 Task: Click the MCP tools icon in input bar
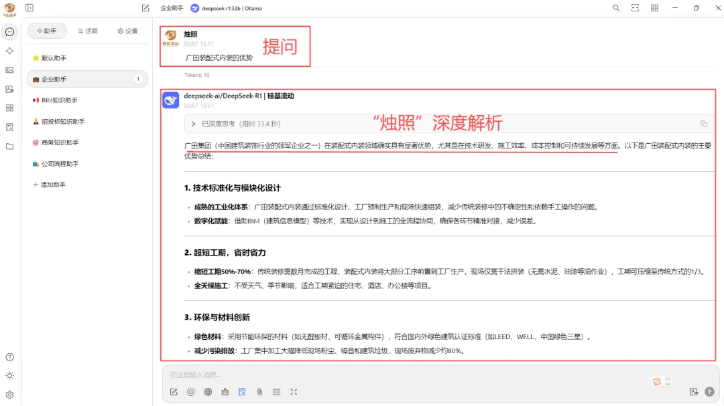[x=225, y=392]
